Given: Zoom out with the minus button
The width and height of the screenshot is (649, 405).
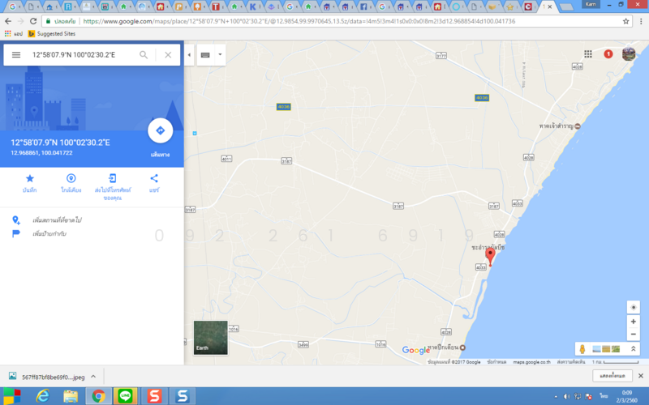Looking at the screenshot, I should tap(633, 334).
